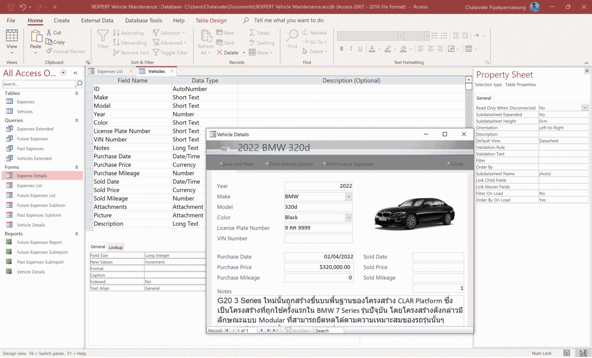Save the record using the Save icon
Image resolution: width=592 pixels, height=358 pixels.
click(226, 42)
